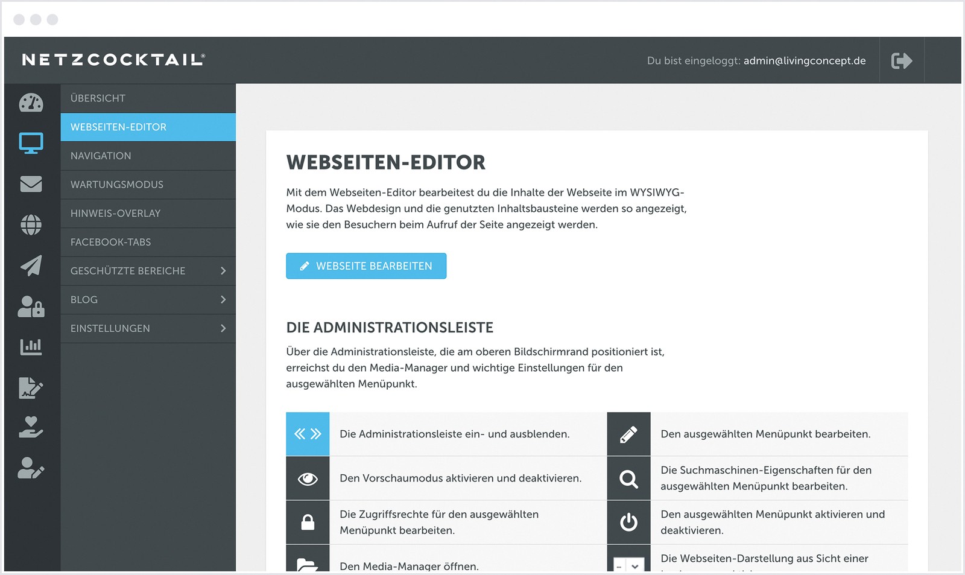This screenshot has width=965, height=575.
Task: Select the Wartungsmodus menu item
Action: click(x=117, y=185)
